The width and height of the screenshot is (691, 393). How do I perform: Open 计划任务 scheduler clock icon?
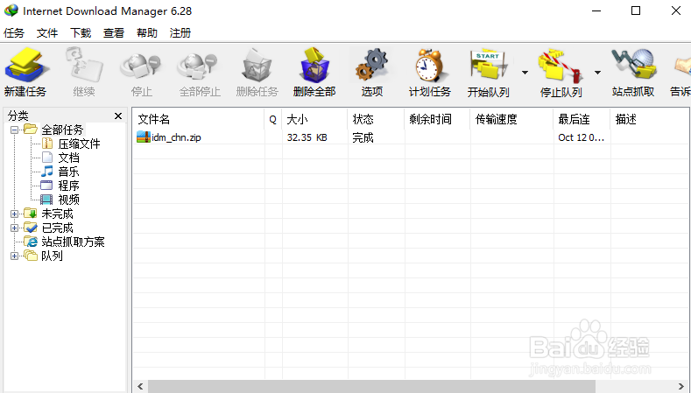(x=430, y=67)
